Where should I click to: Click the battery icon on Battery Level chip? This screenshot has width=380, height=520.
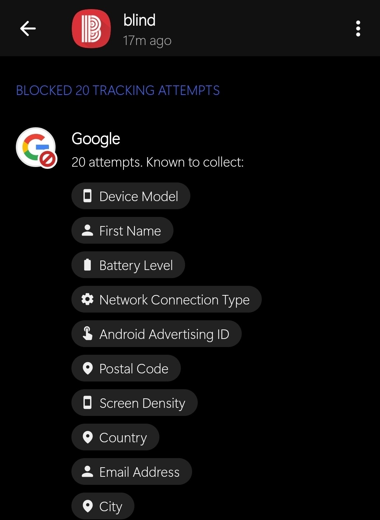[x=87, y=265]
